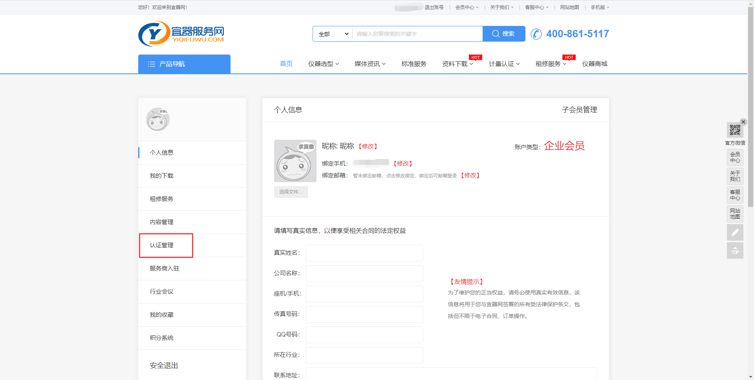Click the 传真号码 input field
754x380 pixels.
(x=364, y=314)
